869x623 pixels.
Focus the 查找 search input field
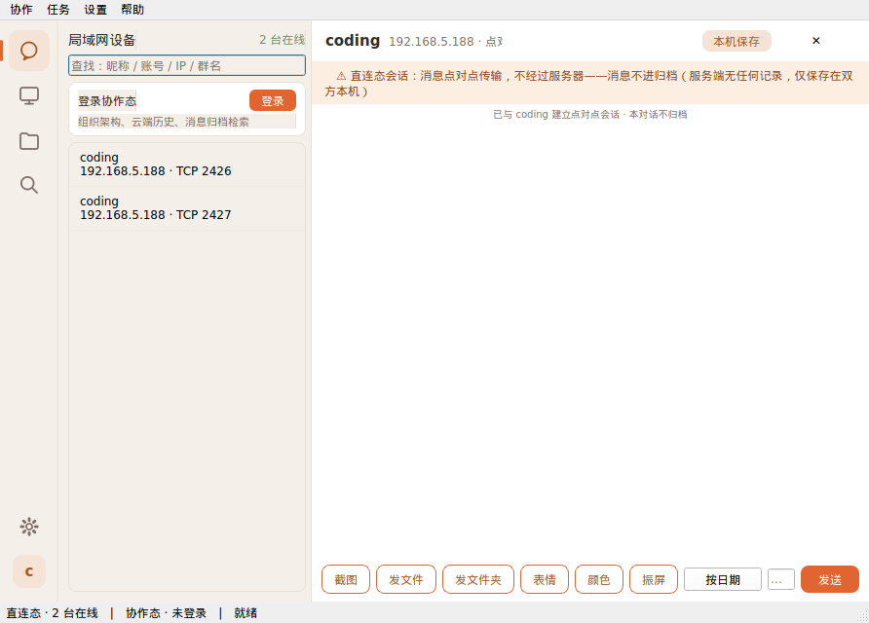[187, 65]
